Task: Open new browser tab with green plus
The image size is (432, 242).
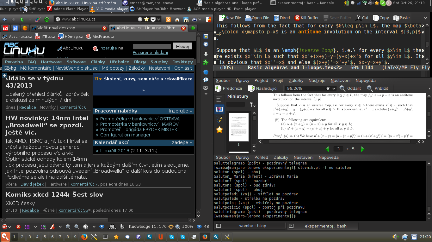Action: click(x=193, y=28)
